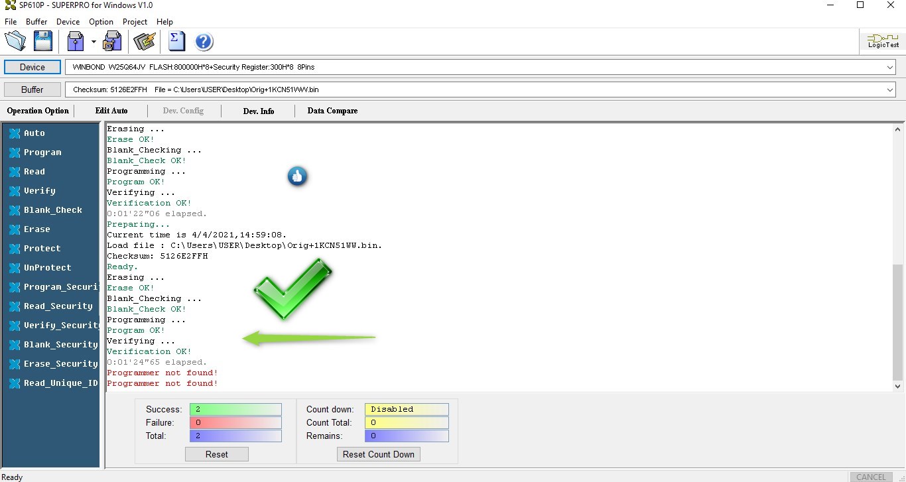Click the log scrollbar thumb
Image resolution: width=906 pixels, height=482 pixels.
coord(898,322)
